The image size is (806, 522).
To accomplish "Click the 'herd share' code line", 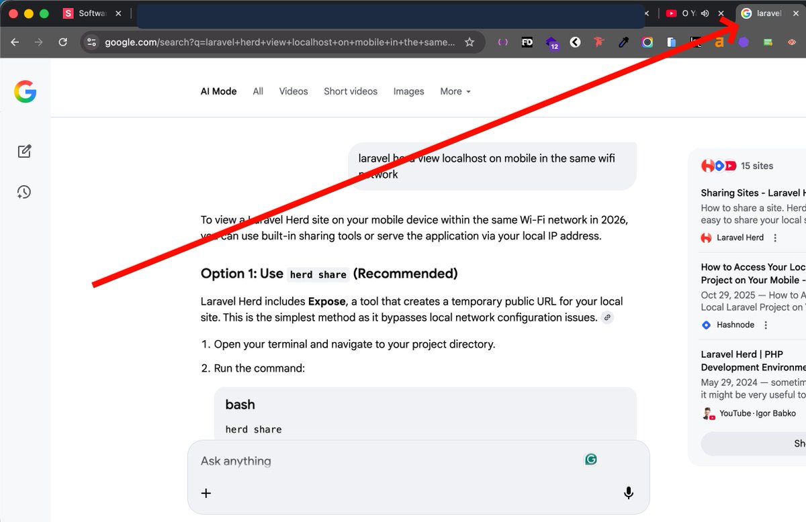I will pyautogui.click(x=253, y=429).
